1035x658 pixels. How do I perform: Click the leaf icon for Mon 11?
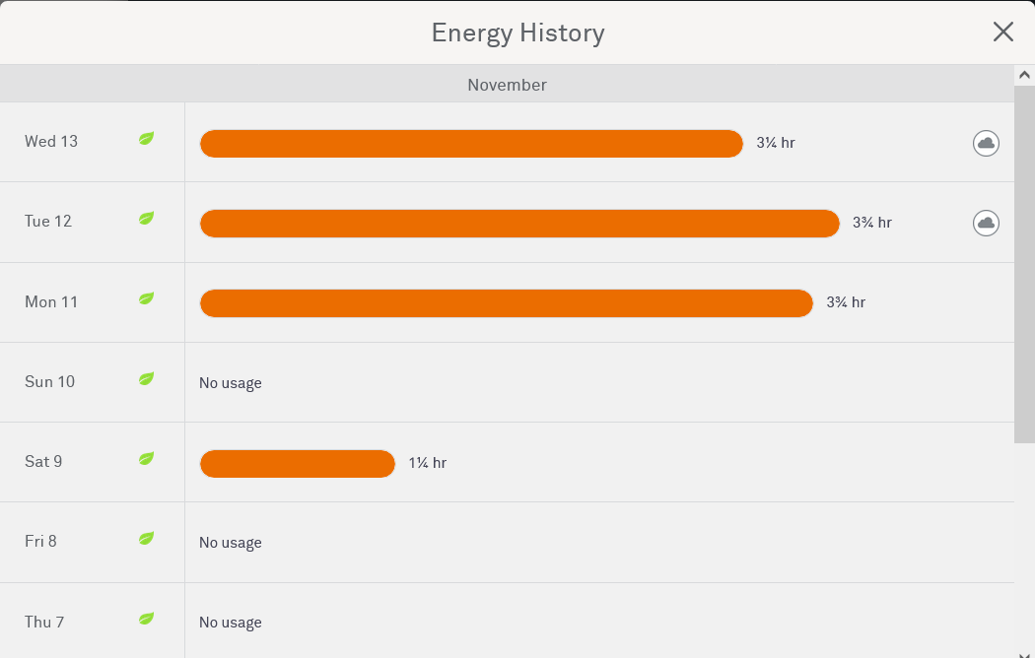point(146,298)
